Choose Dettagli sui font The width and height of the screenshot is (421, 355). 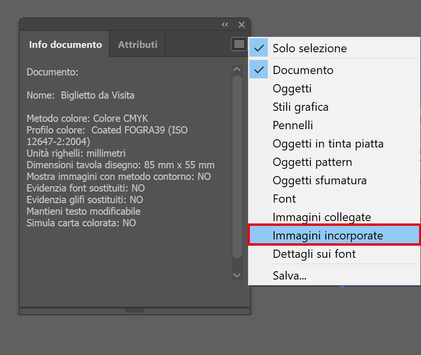(x=314, y=254)
